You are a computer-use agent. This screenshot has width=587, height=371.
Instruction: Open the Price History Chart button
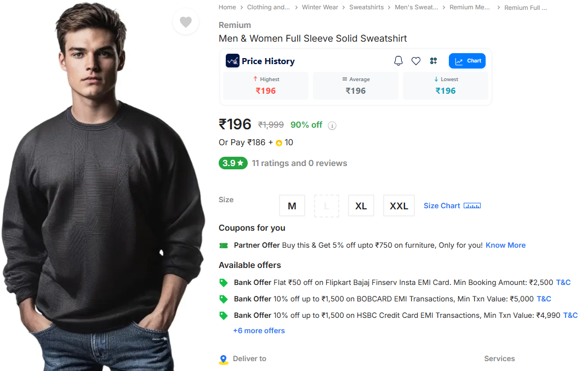467,61
